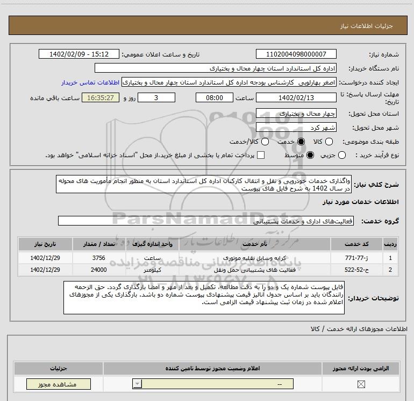Click service code ح-52-522 cell

coord(356,270)
